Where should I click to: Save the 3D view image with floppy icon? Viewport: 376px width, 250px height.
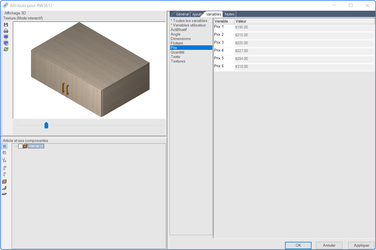pyautogui.click(x=6, y=25)
